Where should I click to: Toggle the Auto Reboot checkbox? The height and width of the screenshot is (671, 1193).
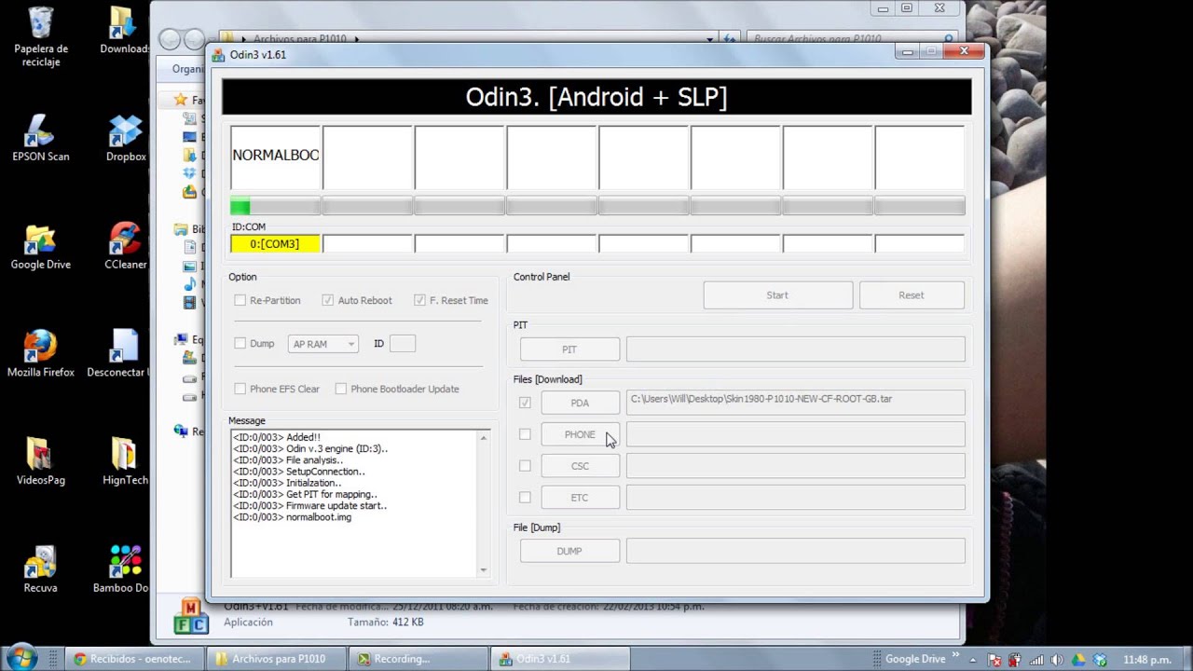[327, 300]
